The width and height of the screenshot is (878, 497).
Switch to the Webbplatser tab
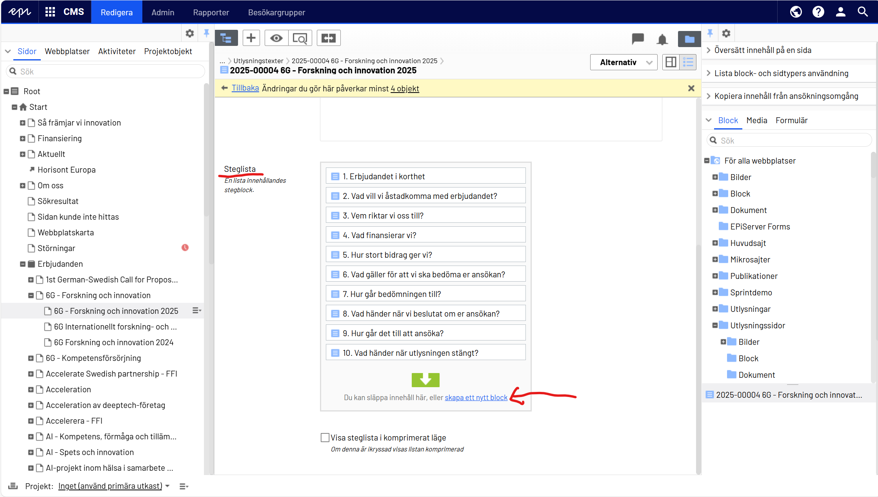[x=67, y=51]
